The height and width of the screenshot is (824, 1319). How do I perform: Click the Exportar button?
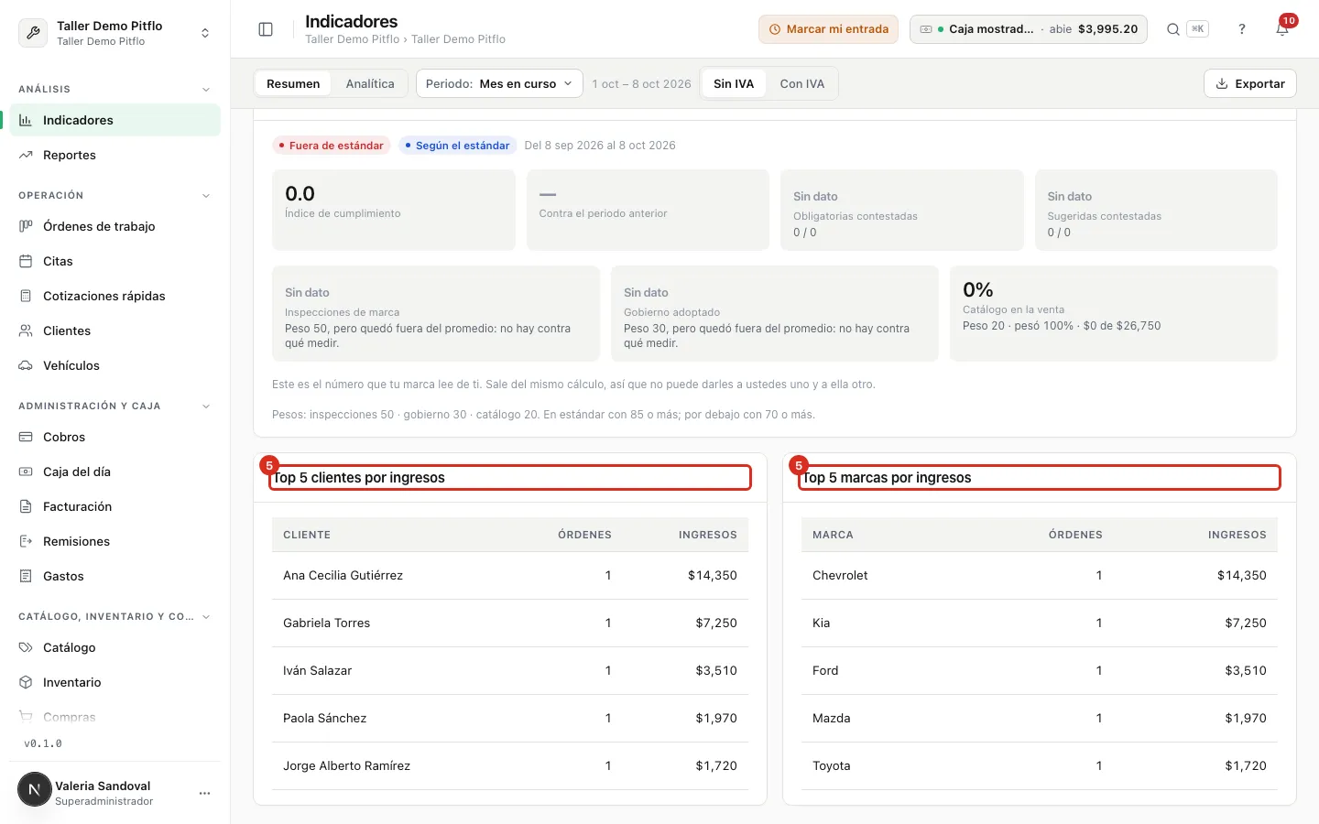coord(1250,83)
